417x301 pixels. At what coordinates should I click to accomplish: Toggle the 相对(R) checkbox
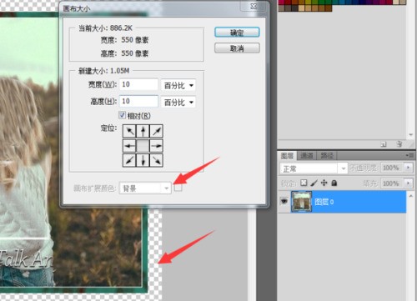tap(122, 115)
